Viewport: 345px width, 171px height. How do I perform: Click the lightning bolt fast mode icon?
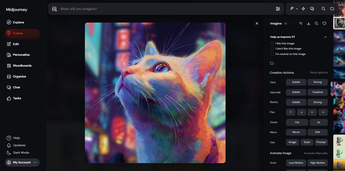tap(303, 9)
